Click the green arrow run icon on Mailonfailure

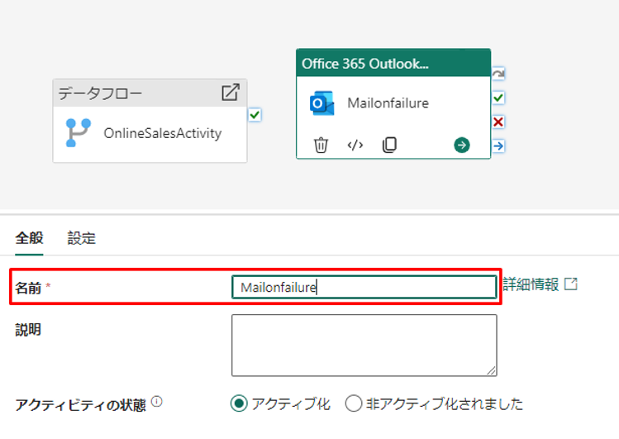click(462, 146)
